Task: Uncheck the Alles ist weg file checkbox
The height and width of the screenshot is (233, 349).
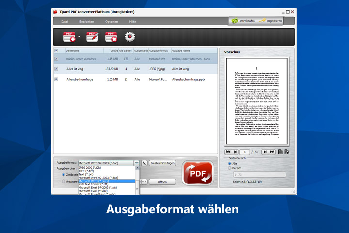Action: (x=56, y=69)
